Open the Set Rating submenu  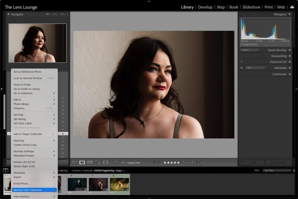point(34,119)
